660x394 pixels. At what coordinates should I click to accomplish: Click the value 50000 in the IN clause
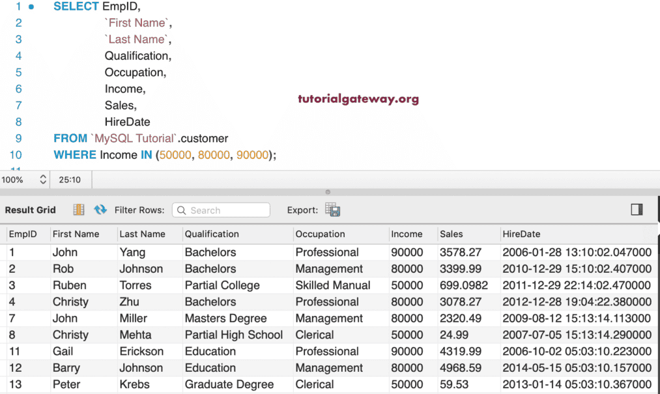(x=175, y=155)
